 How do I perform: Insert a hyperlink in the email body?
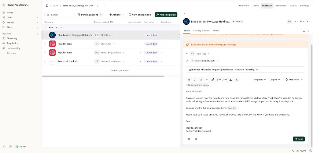213,80
